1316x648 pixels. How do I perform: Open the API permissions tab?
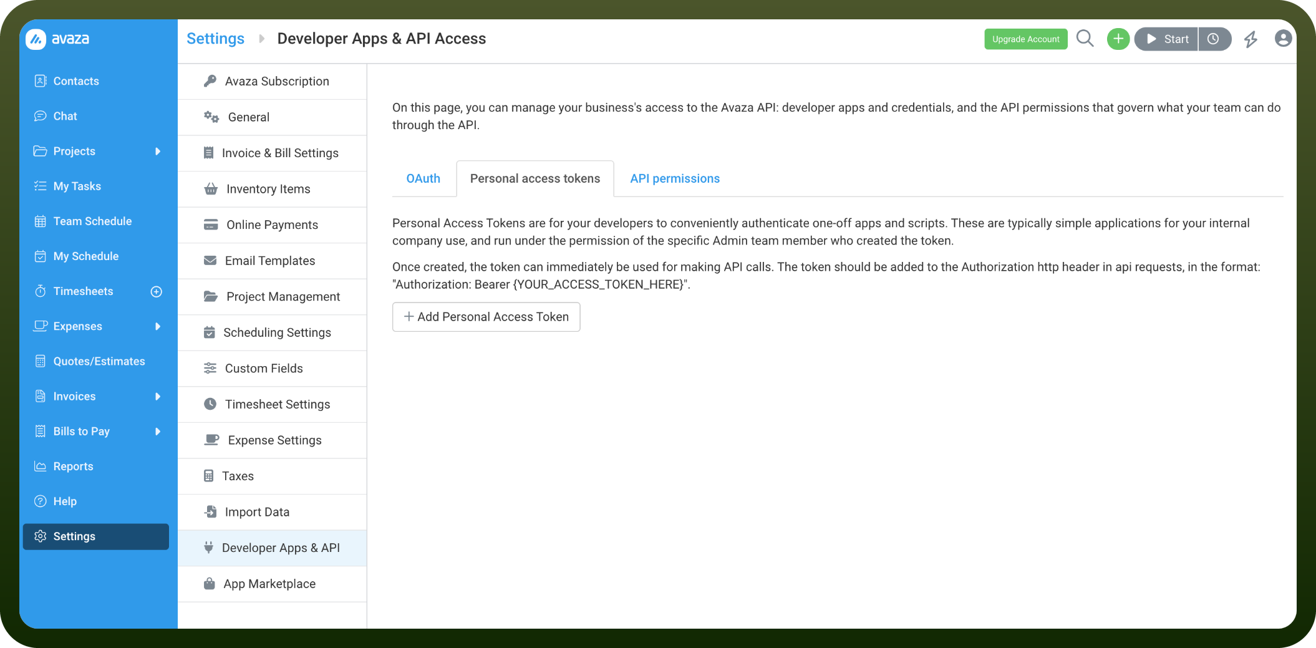675,179
